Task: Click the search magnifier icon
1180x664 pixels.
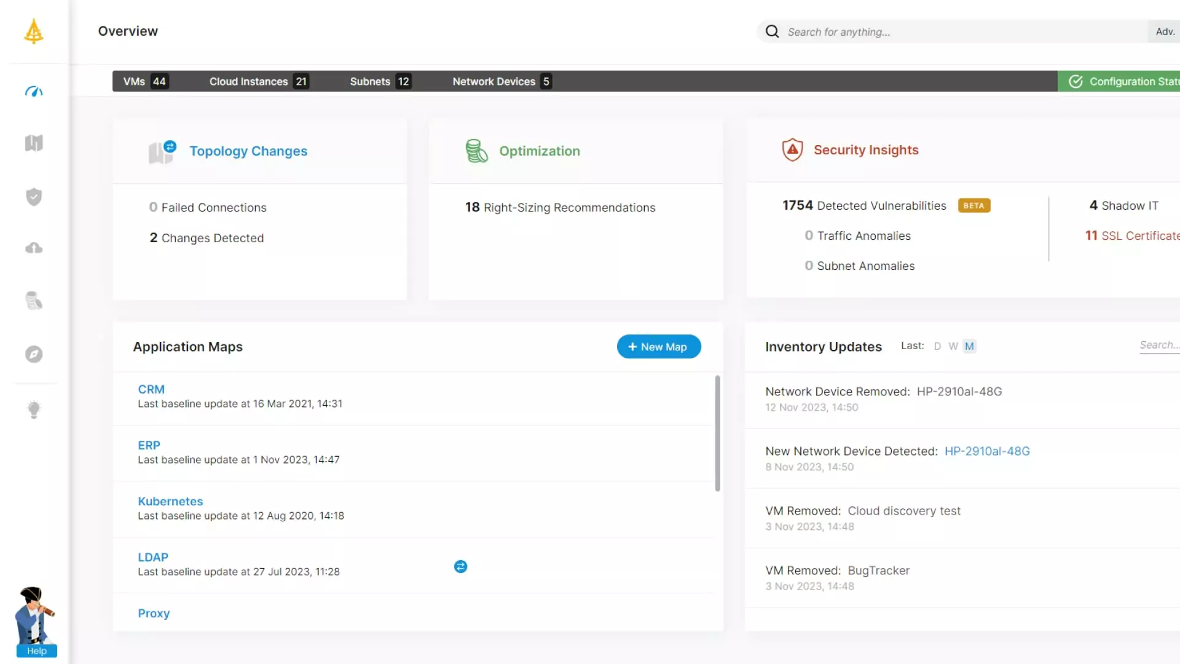Action: tap(772, 31)
